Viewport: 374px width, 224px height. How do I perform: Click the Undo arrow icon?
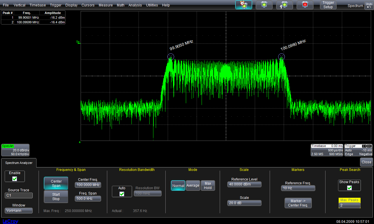(x=369, y=5)
